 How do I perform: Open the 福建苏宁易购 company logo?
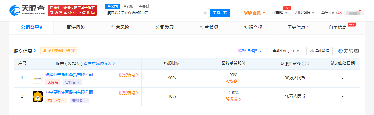coord(37,79)
